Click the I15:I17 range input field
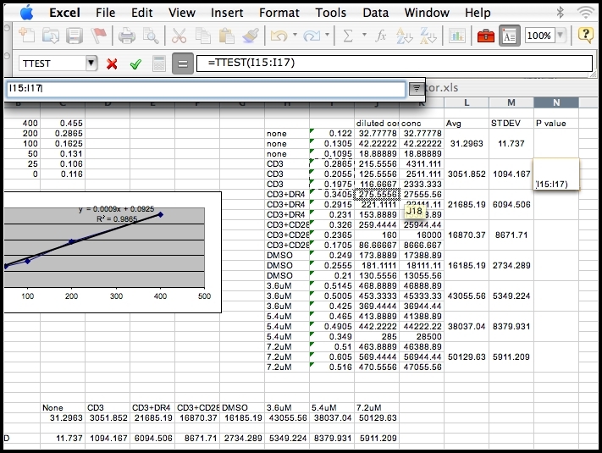 click(203, 88)
